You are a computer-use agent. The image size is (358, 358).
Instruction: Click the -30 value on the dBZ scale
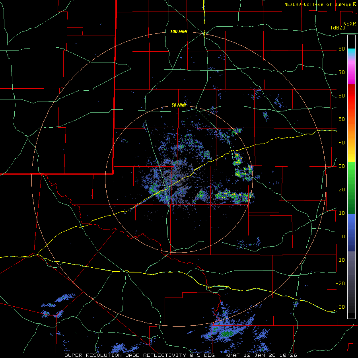coord(340,307)
